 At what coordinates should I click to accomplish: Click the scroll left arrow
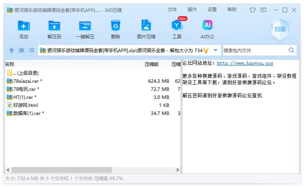pyautogui.click(x=8, y=170)
